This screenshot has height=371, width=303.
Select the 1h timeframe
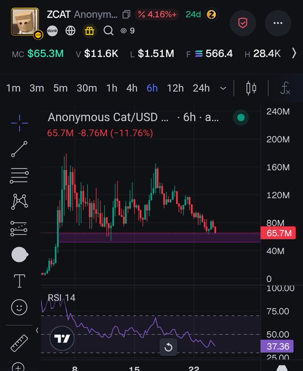tap(112, 88)
